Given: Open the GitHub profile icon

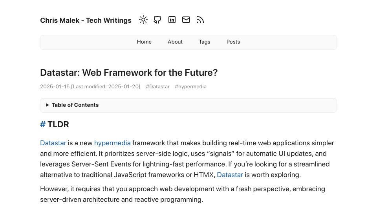Looking at the screenshot, I should [x=157, y=20].
